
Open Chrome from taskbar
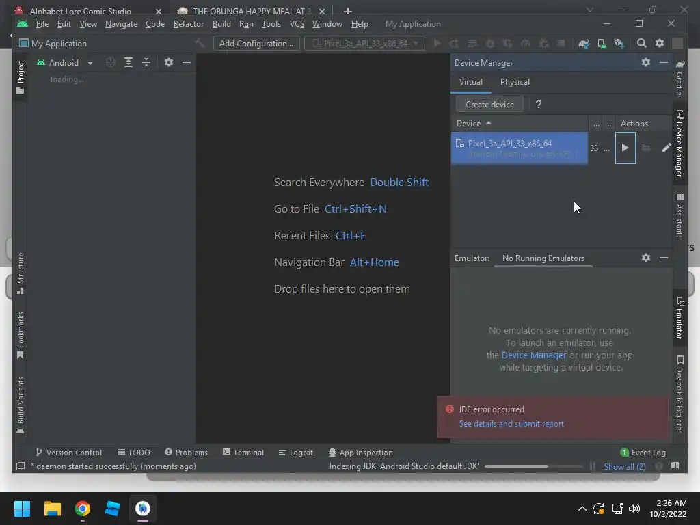(83, 509)
